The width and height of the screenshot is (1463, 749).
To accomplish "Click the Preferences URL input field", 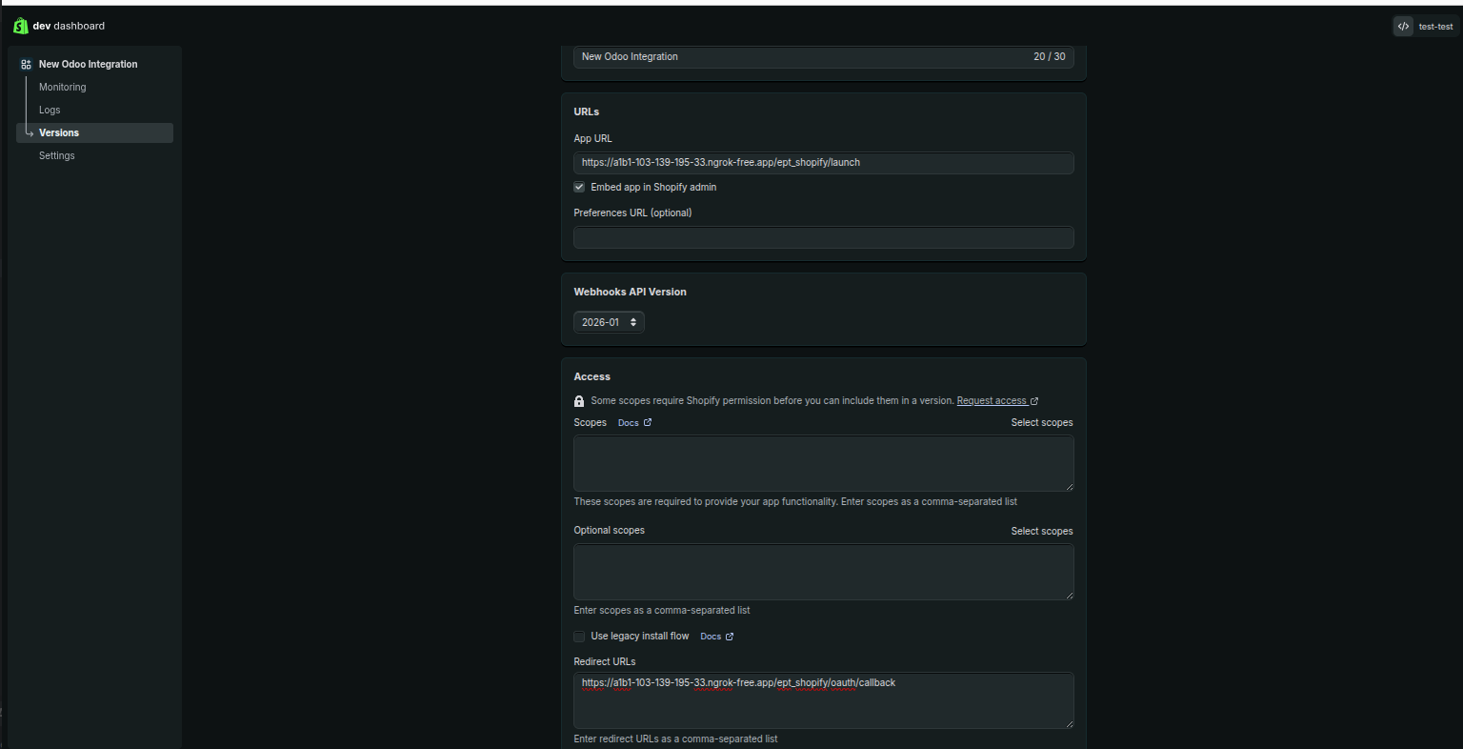I will pos(823,237).
